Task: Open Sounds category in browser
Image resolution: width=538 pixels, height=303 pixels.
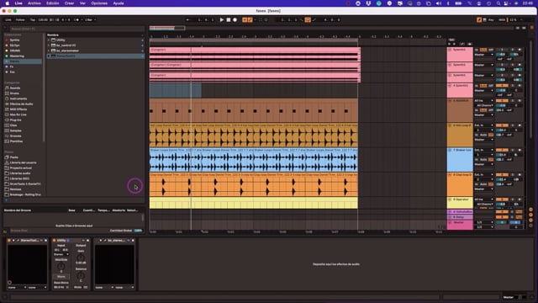Action: [x=15, y=88]
